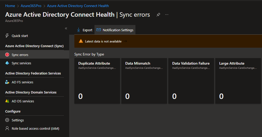262x137 pixels.
Task: Click AadSyncService text under Large Attribute
Action: pos(238,68)
